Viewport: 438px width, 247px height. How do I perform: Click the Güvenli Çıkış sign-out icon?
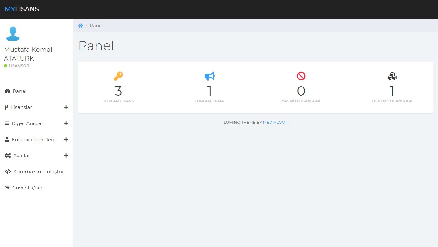(7, 188)
